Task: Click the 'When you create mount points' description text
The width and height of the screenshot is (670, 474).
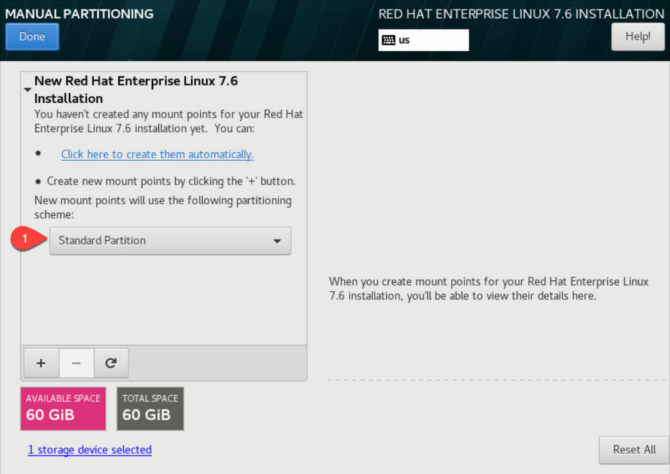Action: click(x=489, y=289)
